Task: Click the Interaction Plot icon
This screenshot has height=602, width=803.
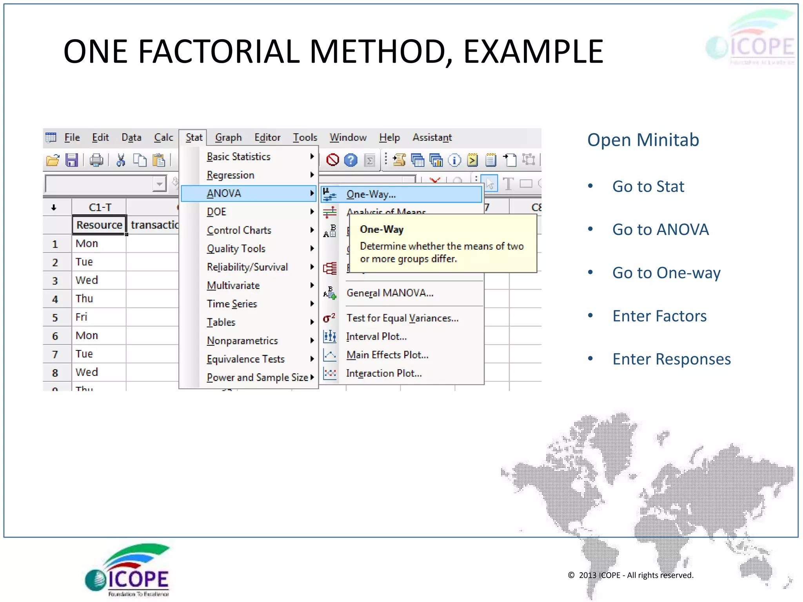Action: coord(330,373)
